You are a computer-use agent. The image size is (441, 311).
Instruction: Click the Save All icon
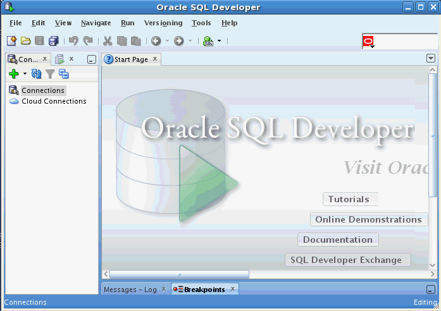pos(53,41)
